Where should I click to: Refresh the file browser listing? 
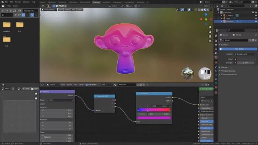15,11
